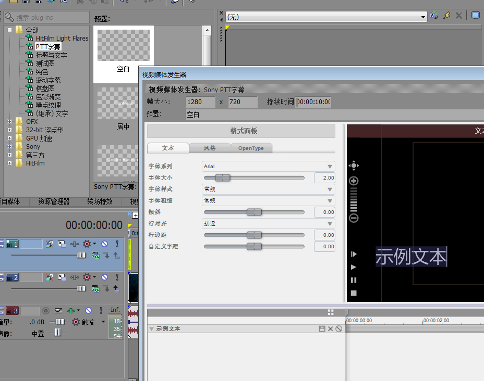Solo audio track 3
This screenshot has width=484, height=381.
click(x=101, y=310)
